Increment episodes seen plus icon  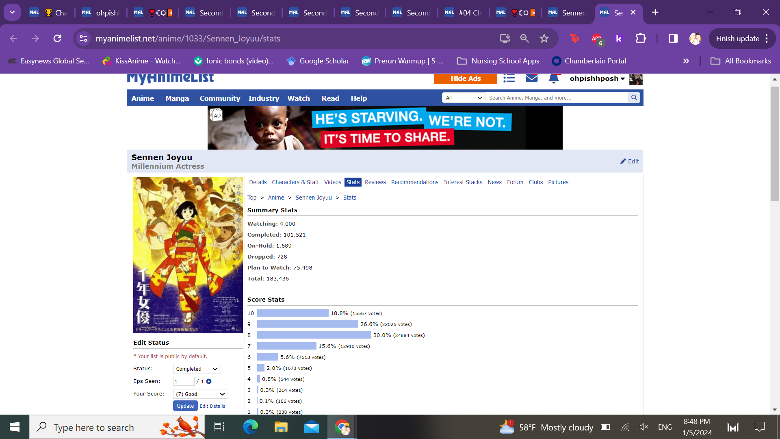tap(209, 381)
